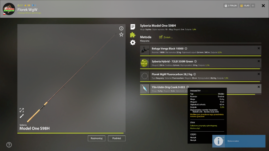Open the help question mark icon
The height and width of the screenshot is (151, 269).
(9, 145)
